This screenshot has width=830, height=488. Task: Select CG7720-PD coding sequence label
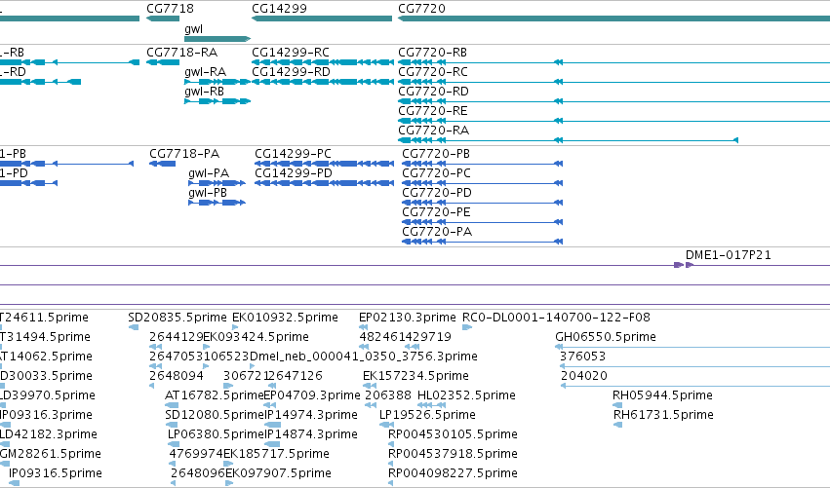pyautogui.click(x=437, y=193)
